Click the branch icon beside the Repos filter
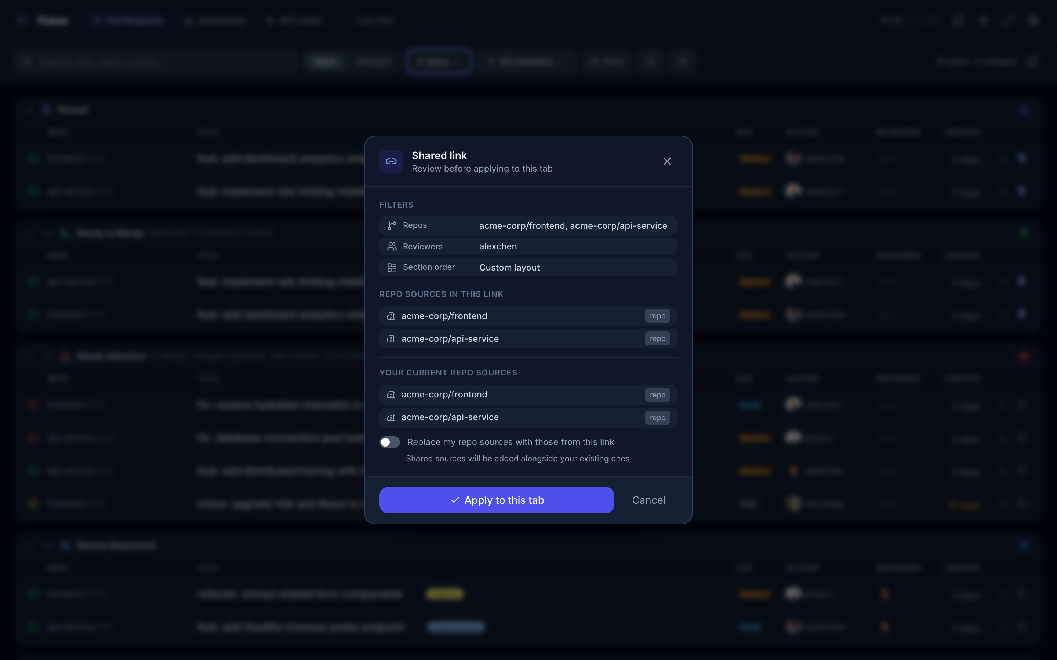 pyautogui.click(x=392, y=225)
